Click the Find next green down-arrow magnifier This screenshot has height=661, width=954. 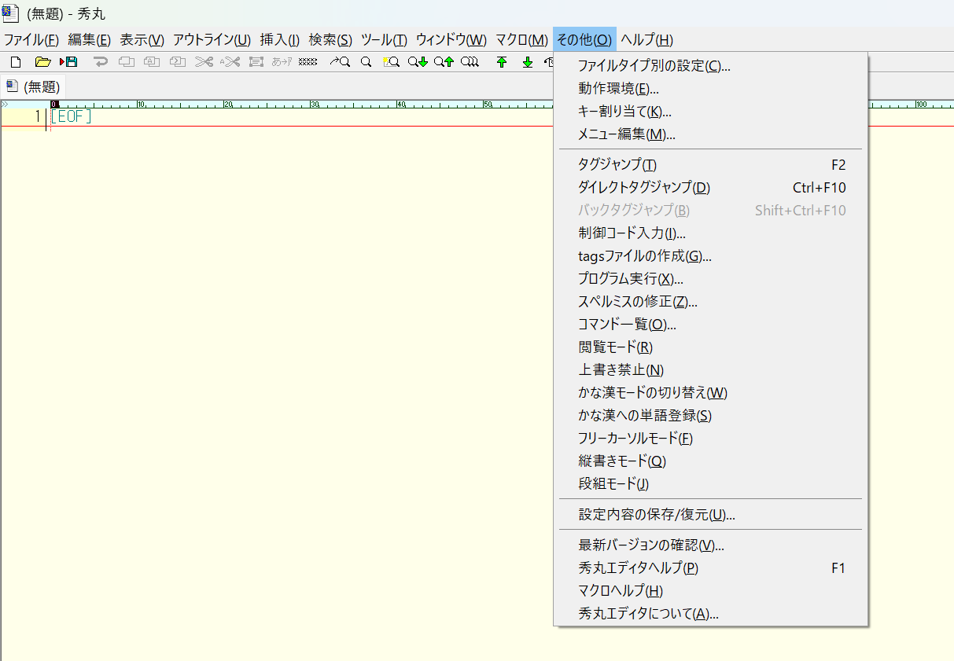coord(417,62)
